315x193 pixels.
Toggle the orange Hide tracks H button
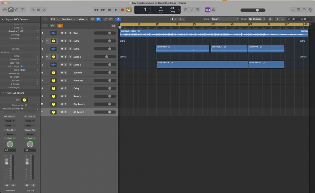(60, 26)
